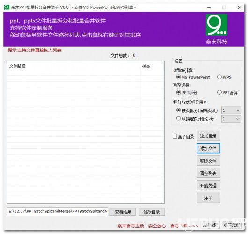
Task: Click the 清空列表 button
Action: click(x=208, y=173)
